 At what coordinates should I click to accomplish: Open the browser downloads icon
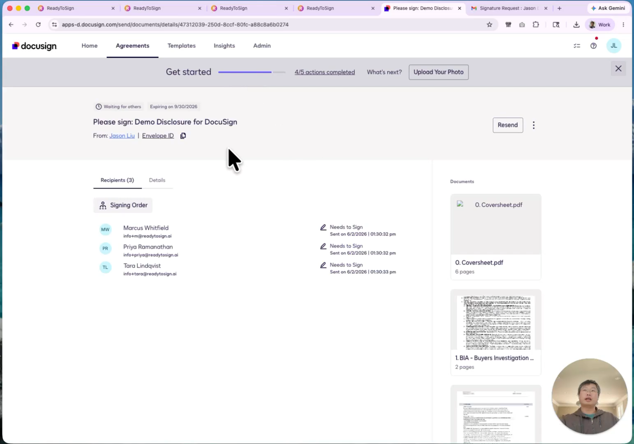(576, 25)
